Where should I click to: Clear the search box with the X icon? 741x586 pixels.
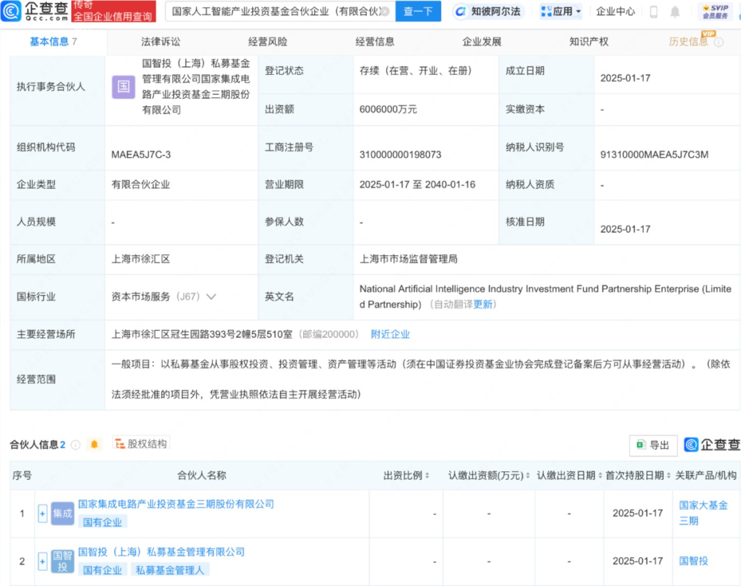386,11
